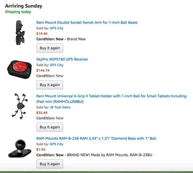Click the Shipping today status text
Viewport: 193px width, 173px height.
tap(18, 12)
